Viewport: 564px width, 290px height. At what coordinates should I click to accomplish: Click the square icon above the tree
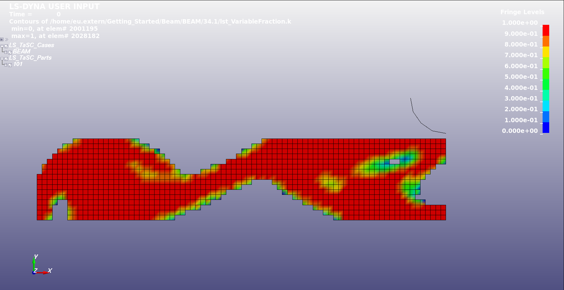(x=2, y=40)
